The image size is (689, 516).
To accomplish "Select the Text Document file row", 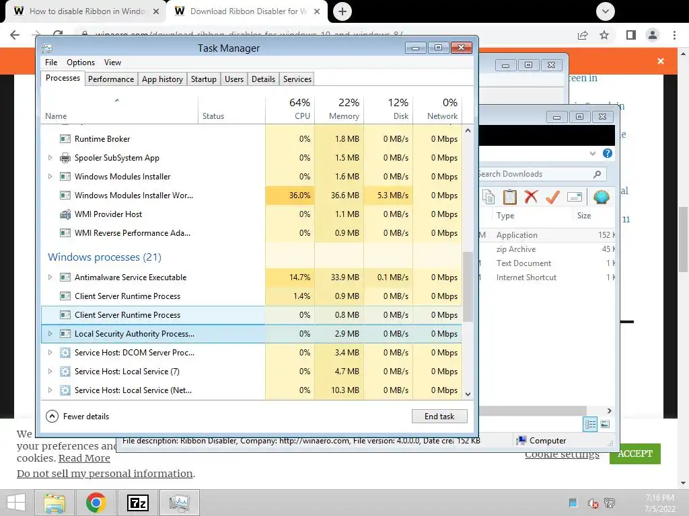I will 546,263.
